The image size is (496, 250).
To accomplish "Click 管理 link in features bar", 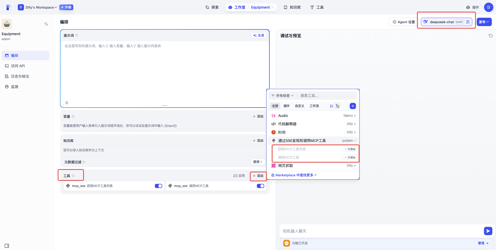I will point(483,243).
